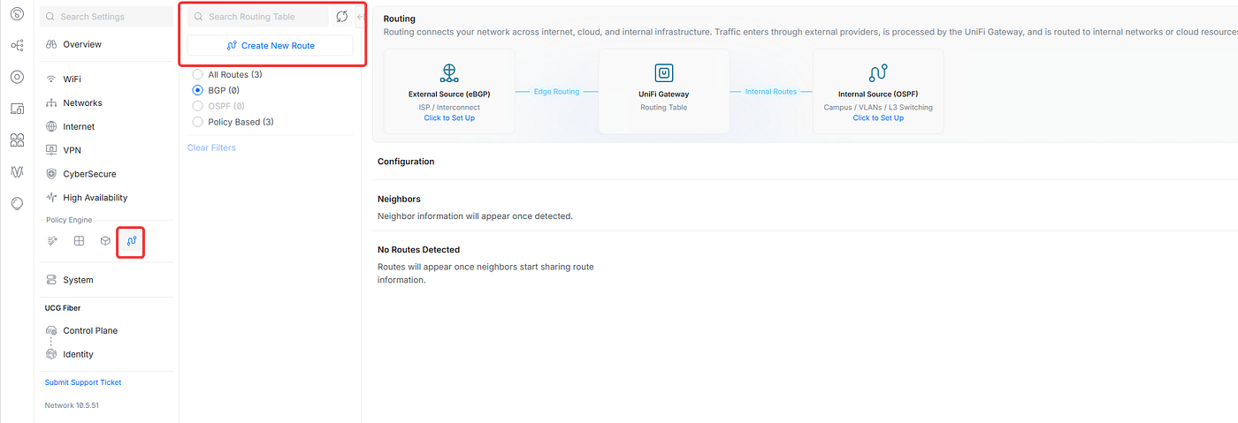Click Clear Filters link
1238x423 pixels.
click(x=211, y=147)
